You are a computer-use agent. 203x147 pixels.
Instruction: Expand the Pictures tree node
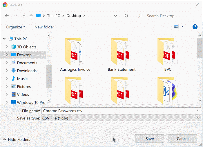[x=7, y=86]
